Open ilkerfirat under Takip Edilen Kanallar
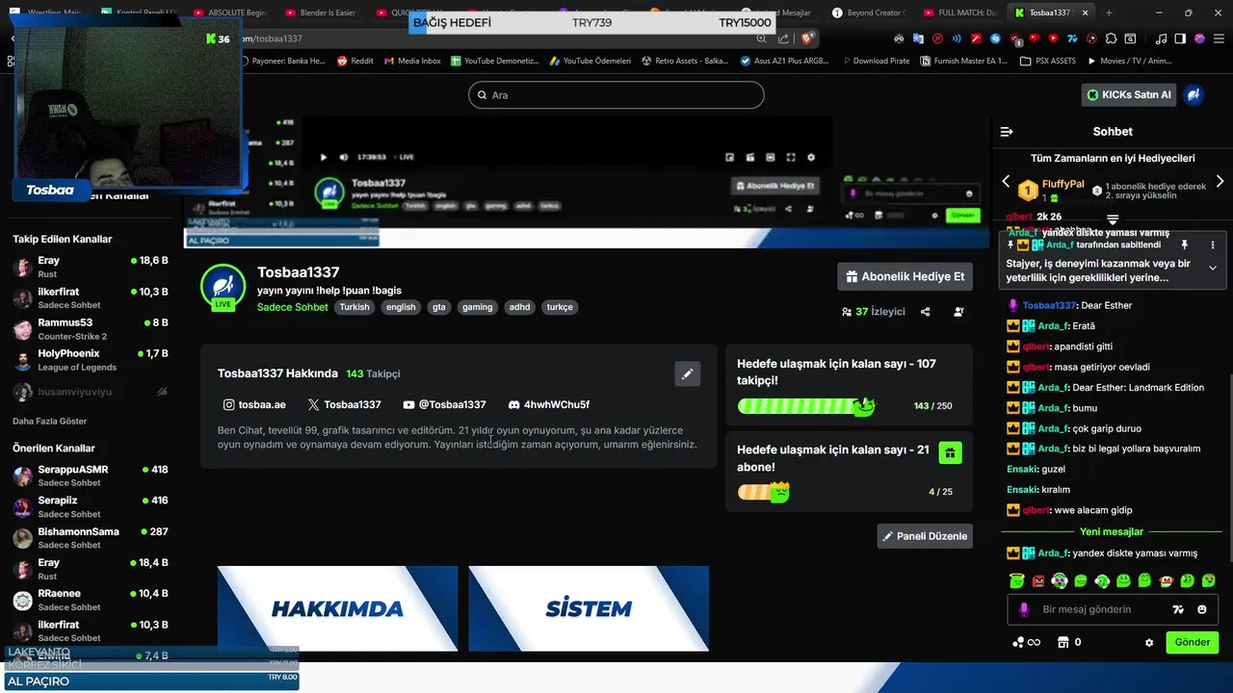 (x=92, y=297)
